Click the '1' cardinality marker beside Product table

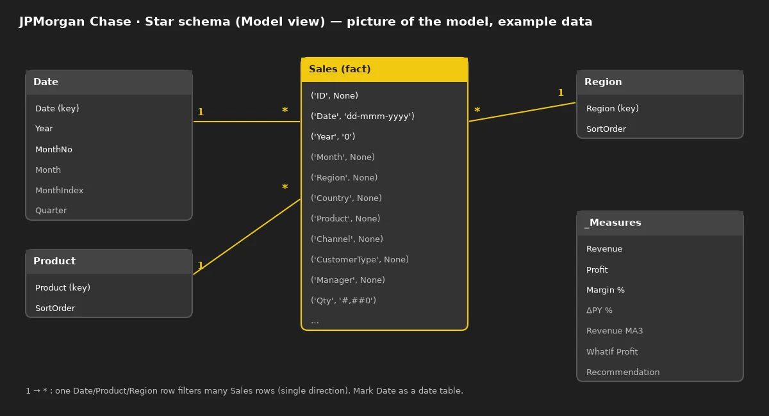(201, 266)
